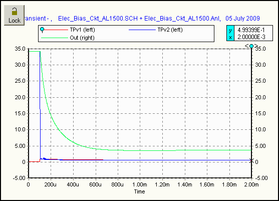The height and width of the screenshot is (201, 279).
Task: Click the 1.60m tick label on the time axis
Action: 206,184
